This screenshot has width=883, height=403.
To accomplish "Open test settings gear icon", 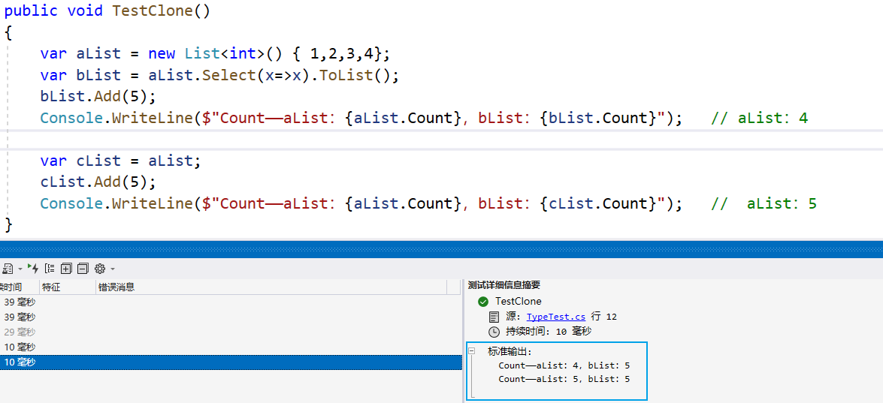I will coord(100,268).
